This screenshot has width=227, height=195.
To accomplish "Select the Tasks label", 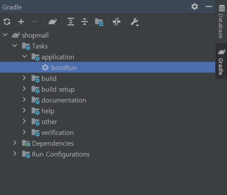I will click(40, 46).
